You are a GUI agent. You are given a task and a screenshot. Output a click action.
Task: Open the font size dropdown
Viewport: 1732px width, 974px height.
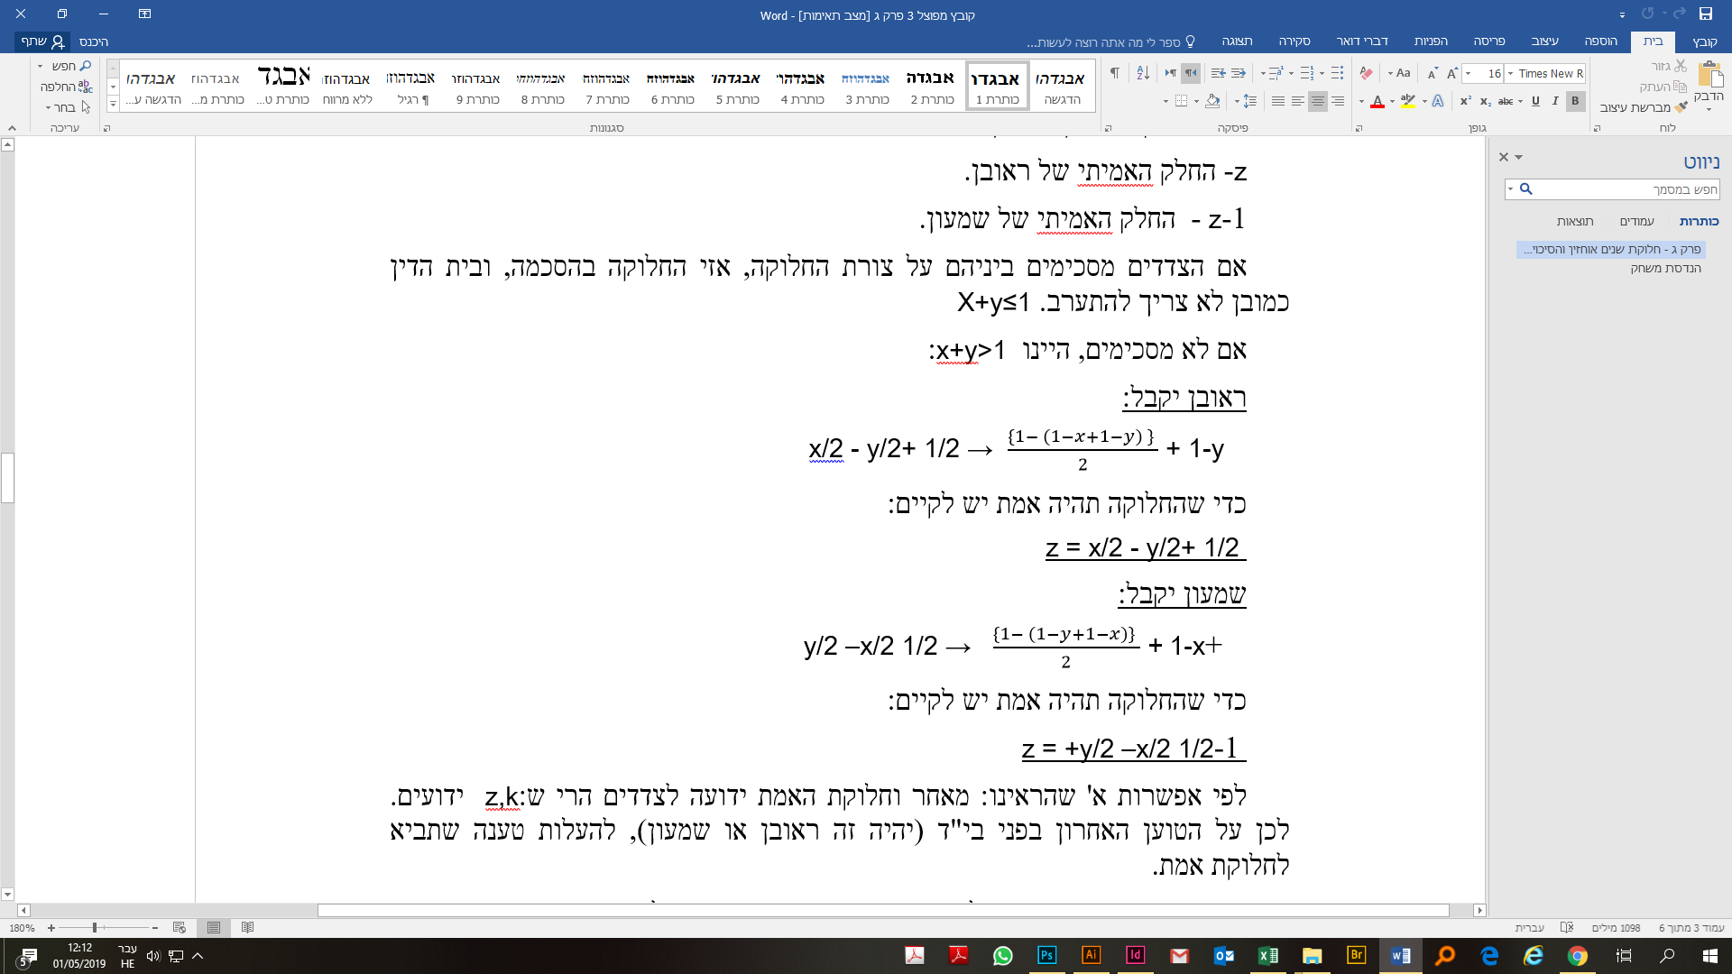pyautogui.click(x=1468, y=73)
